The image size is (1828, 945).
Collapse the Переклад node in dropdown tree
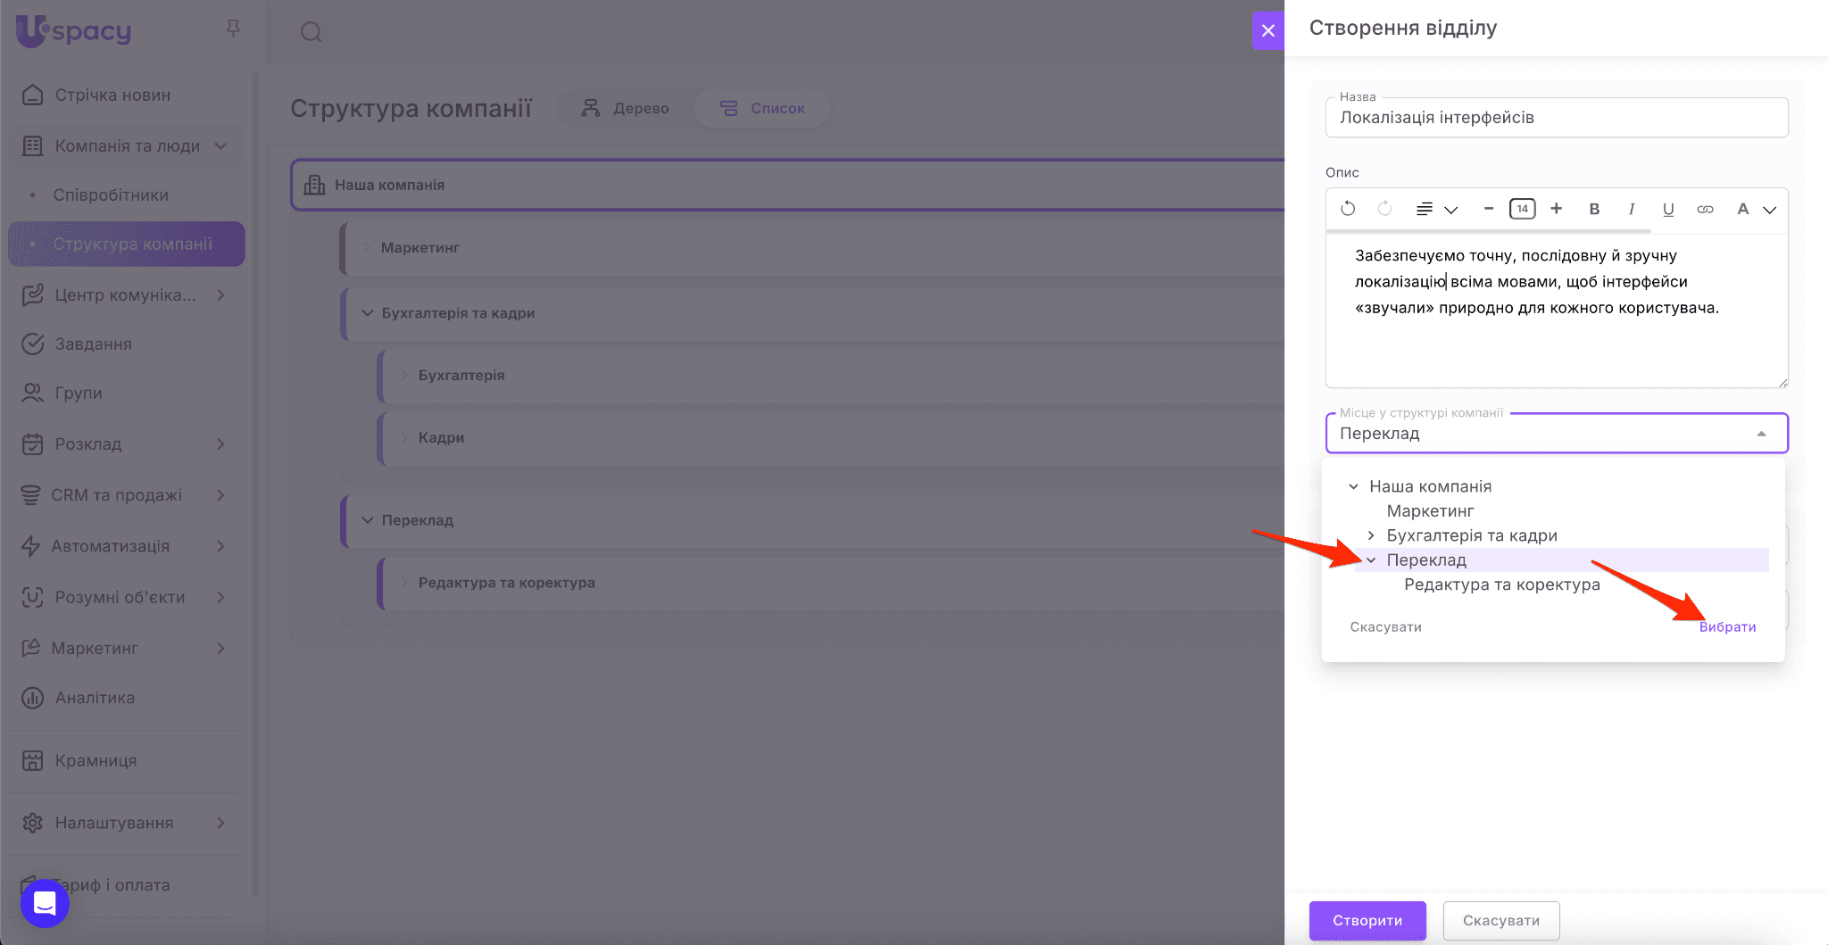pos(1371,560)
